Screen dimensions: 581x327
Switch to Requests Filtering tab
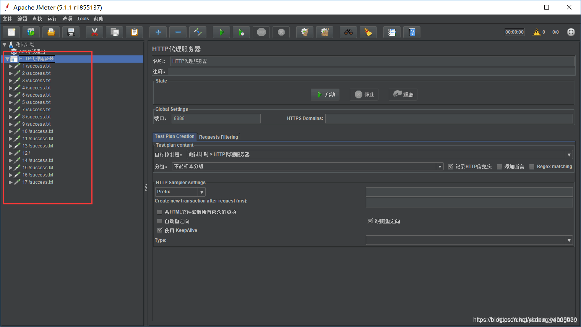[219, 137]
